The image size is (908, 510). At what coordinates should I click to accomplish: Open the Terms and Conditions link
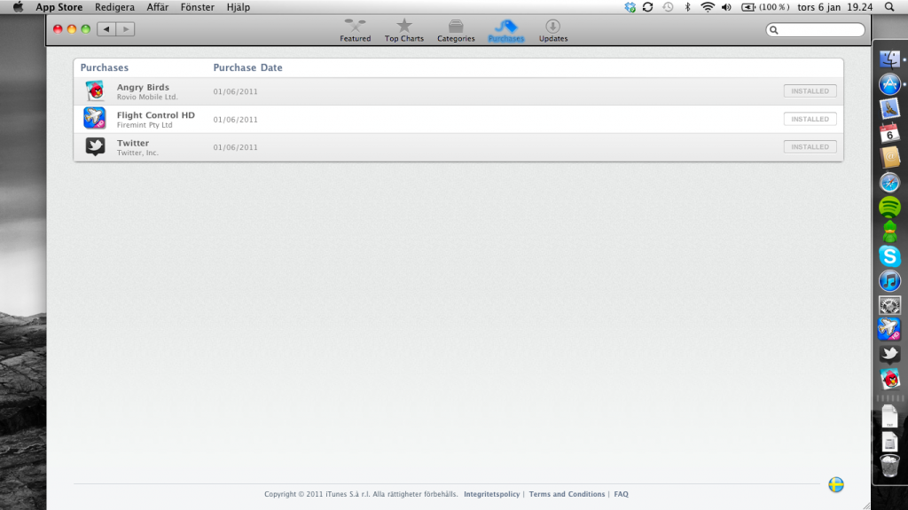click(567, 494)
